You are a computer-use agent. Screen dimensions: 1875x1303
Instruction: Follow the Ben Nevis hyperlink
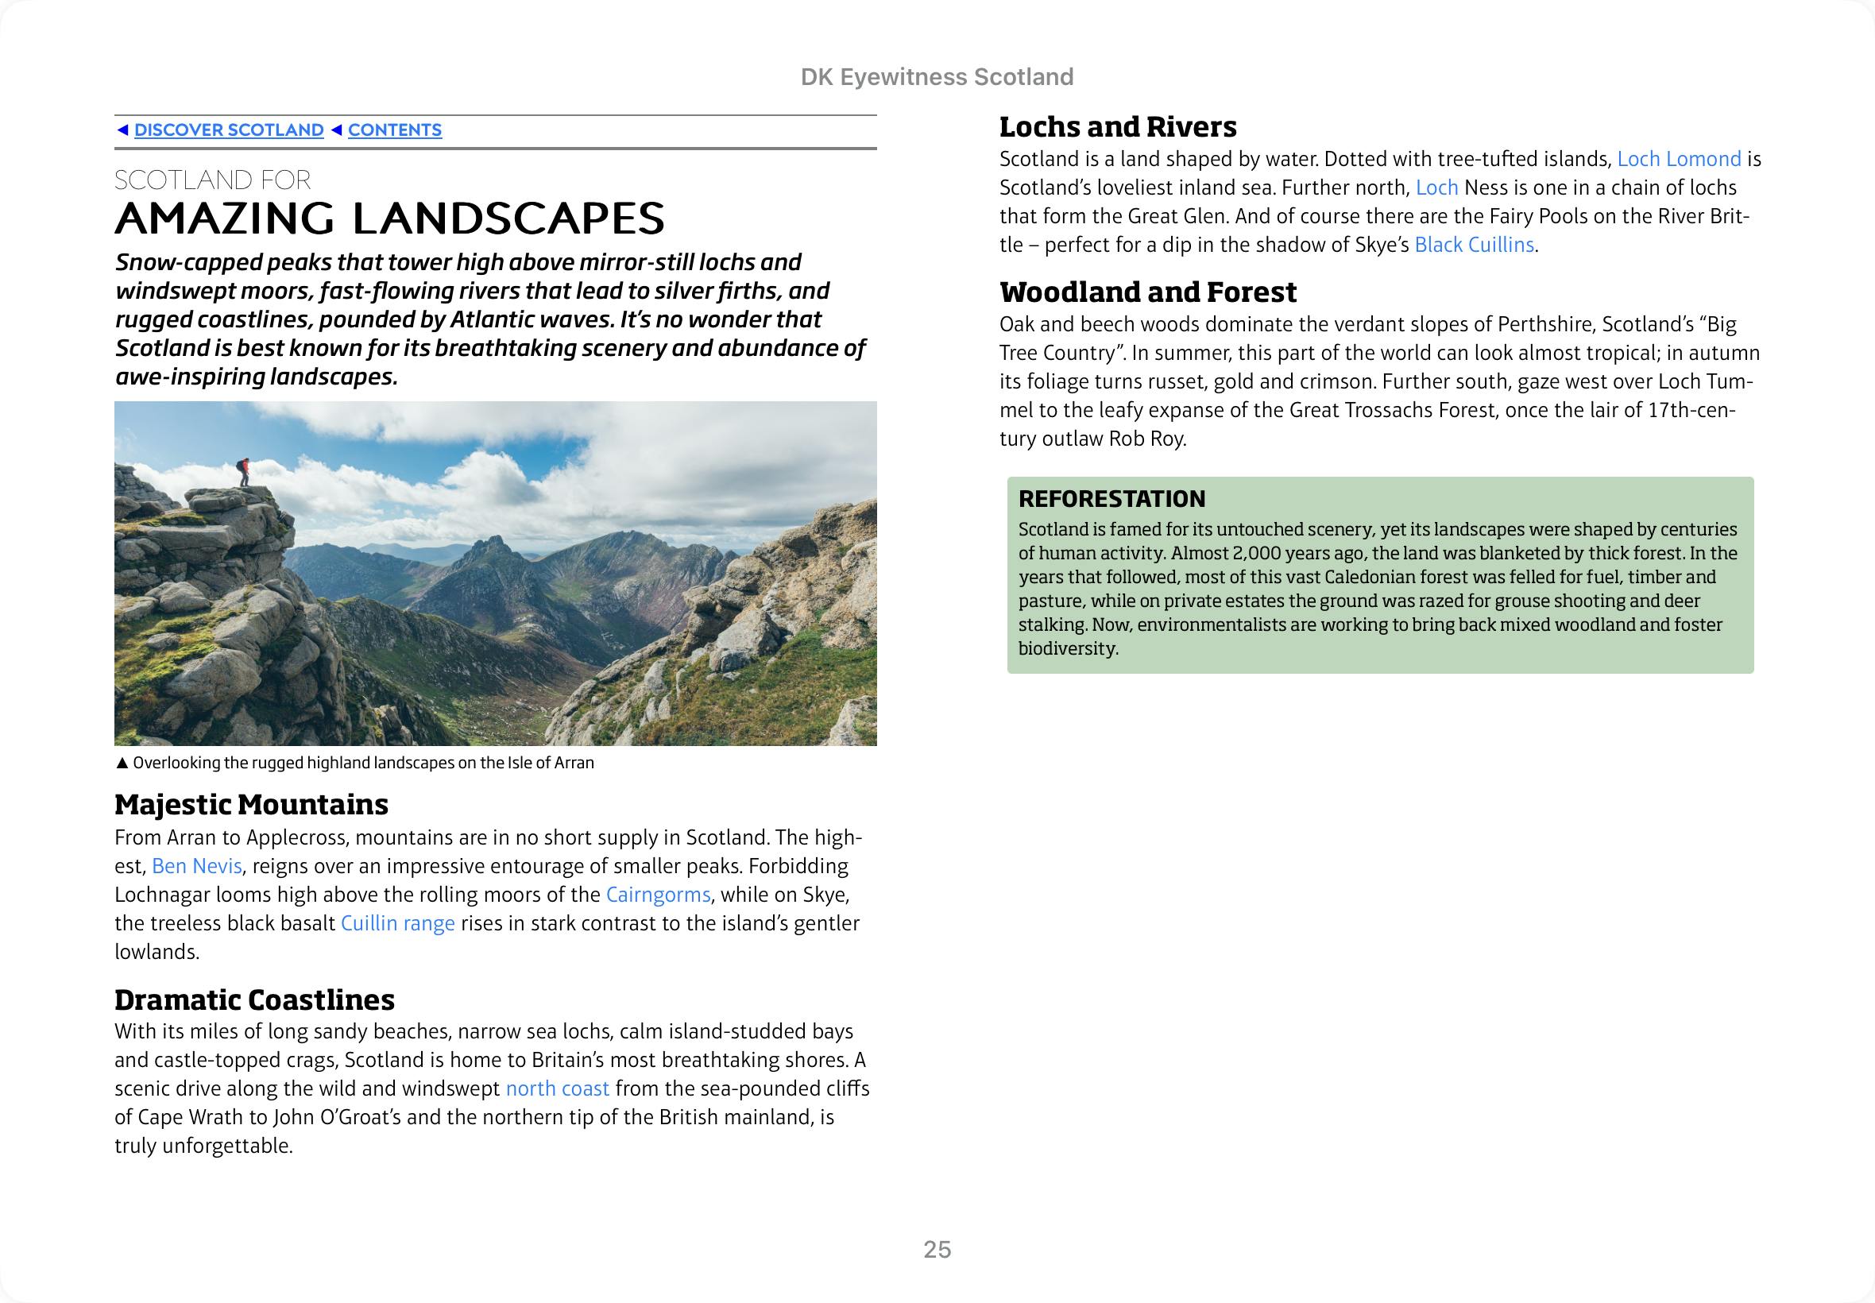[197, 866]
